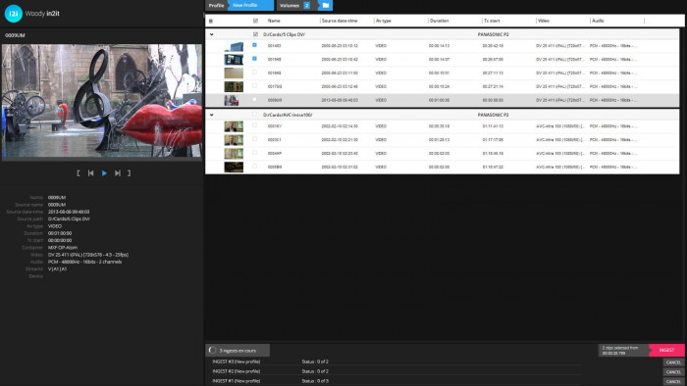Collapse the 5 Clips DV folder group
Image resolution: width=687 pixels, height=386 pixels.
pos(212,34)
